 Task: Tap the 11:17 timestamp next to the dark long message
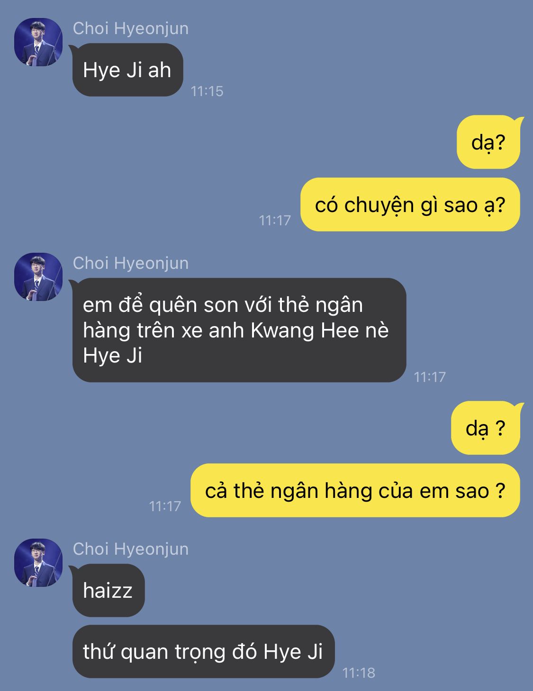430,377
